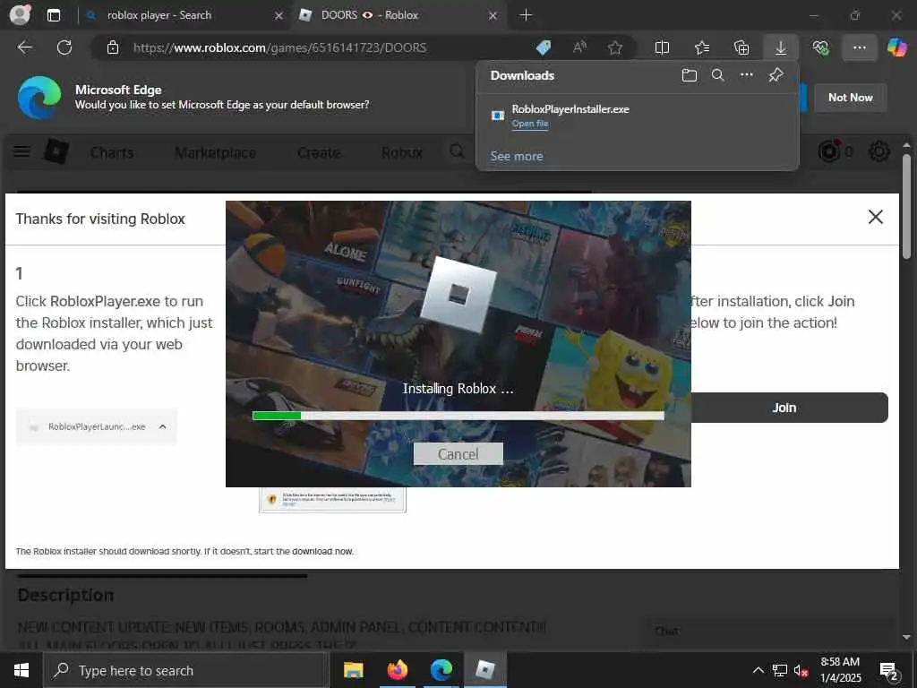View site information lock icon
The height and width of the screenshot is (688, 917).
(113, 47)
